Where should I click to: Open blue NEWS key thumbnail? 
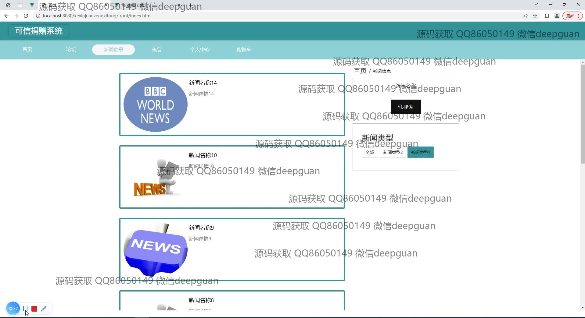pos(156,249)
